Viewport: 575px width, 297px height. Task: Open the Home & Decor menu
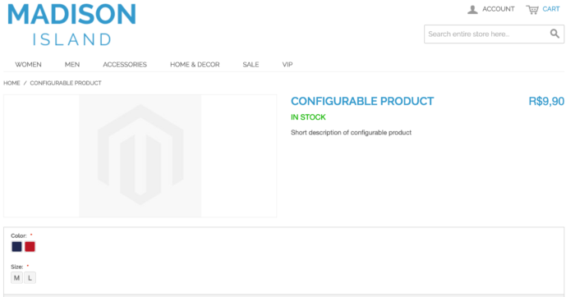pos(195,65)
